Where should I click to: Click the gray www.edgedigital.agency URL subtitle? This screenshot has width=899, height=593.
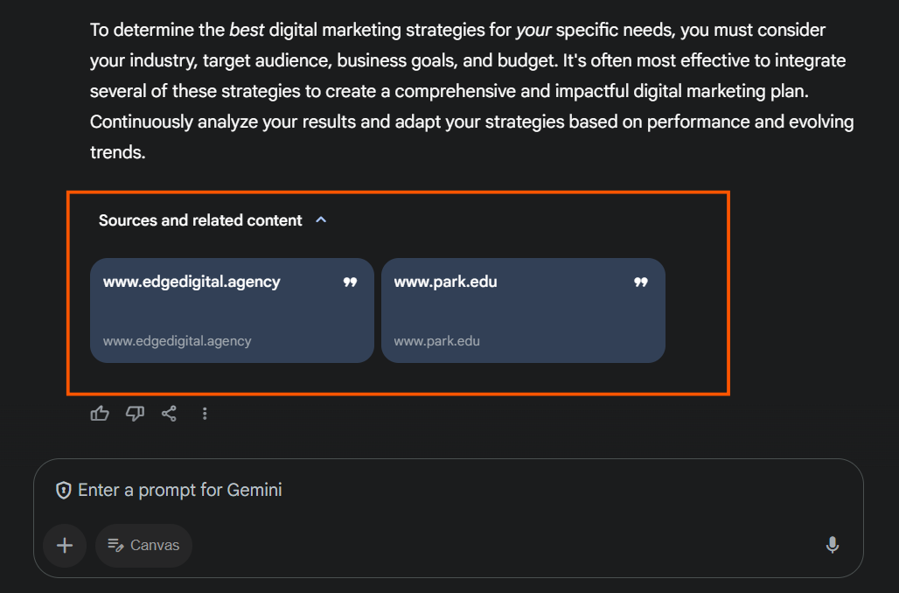pos(177,341)
